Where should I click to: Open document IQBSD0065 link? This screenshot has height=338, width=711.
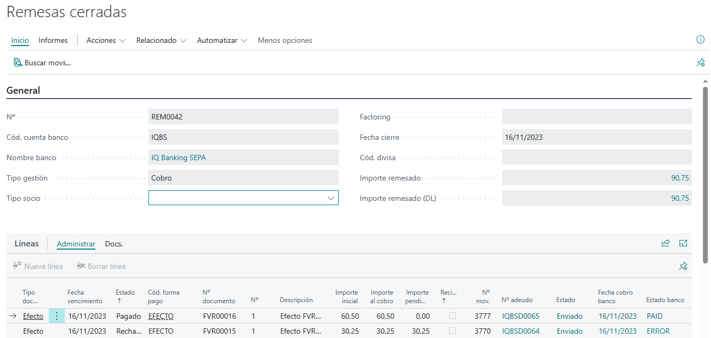point(520,316)
